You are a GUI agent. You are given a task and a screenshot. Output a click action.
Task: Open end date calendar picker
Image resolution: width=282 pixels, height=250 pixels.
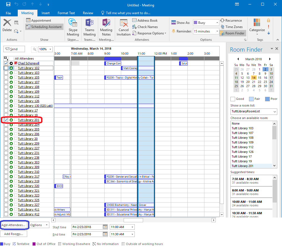105,234
